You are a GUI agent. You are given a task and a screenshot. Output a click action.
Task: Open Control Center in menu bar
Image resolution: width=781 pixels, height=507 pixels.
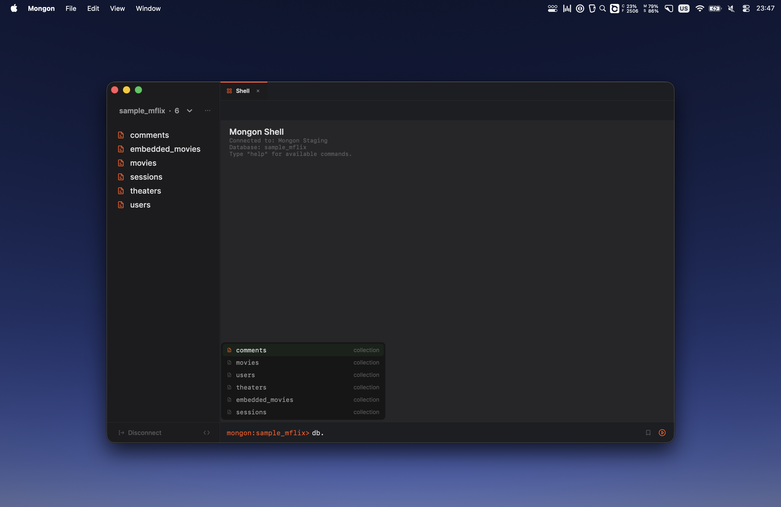pos(746,9)
